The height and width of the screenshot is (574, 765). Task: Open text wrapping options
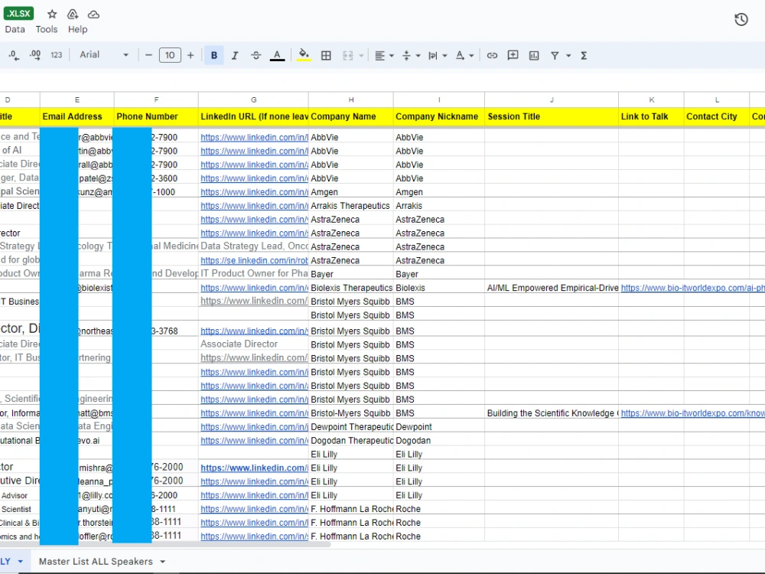point(437,56)
